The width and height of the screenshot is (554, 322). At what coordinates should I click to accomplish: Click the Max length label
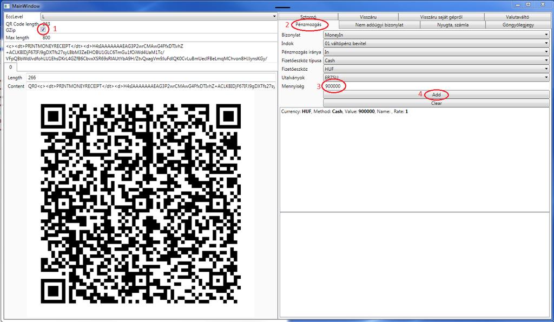pyautogui.click(x=17, y=38)
